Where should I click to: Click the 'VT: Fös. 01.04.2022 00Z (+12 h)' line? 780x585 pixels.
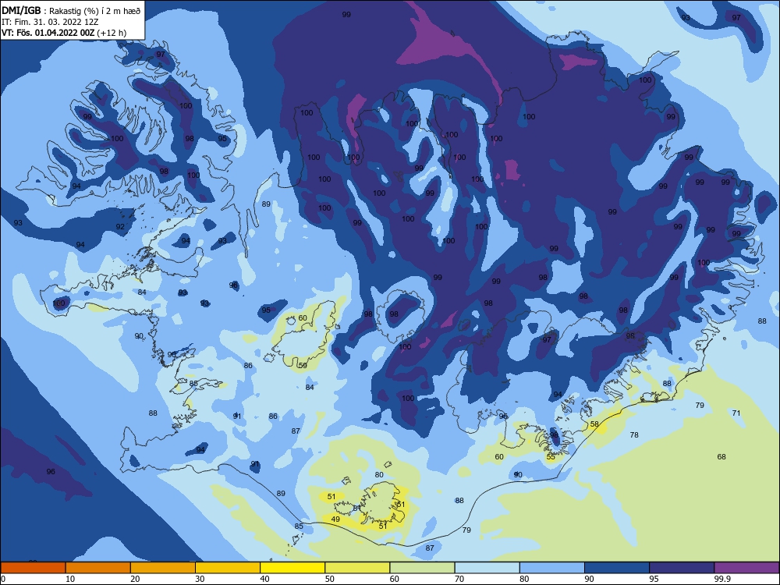pos(64,33)
